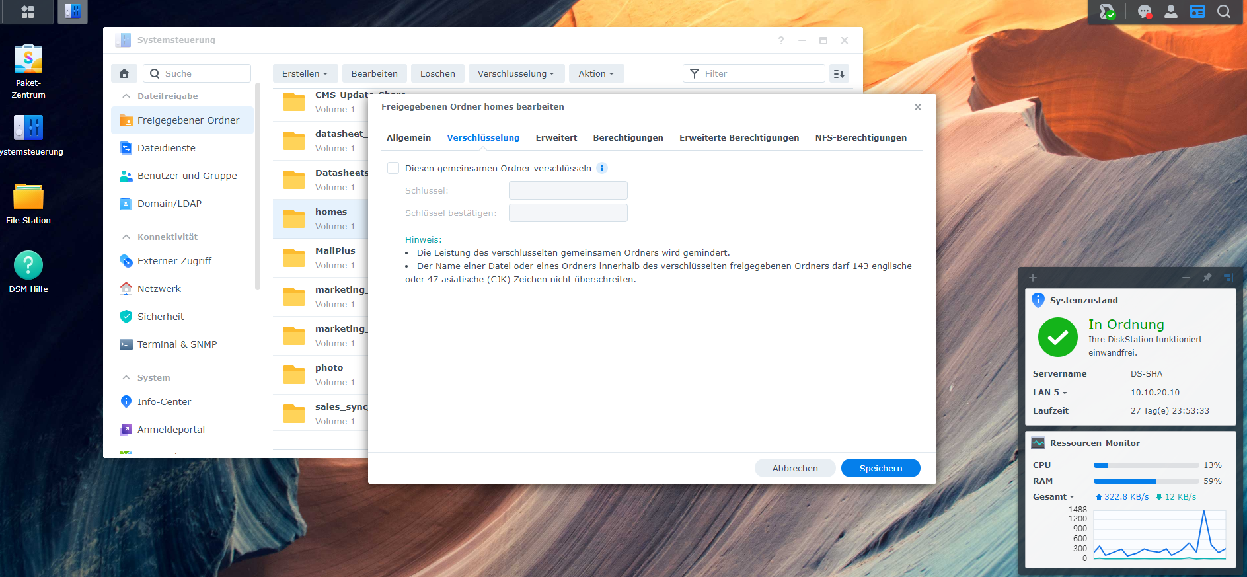The image size is (1247, 577).
Task: Open the upload queue tray icon
Action: tap(1107, 11)
